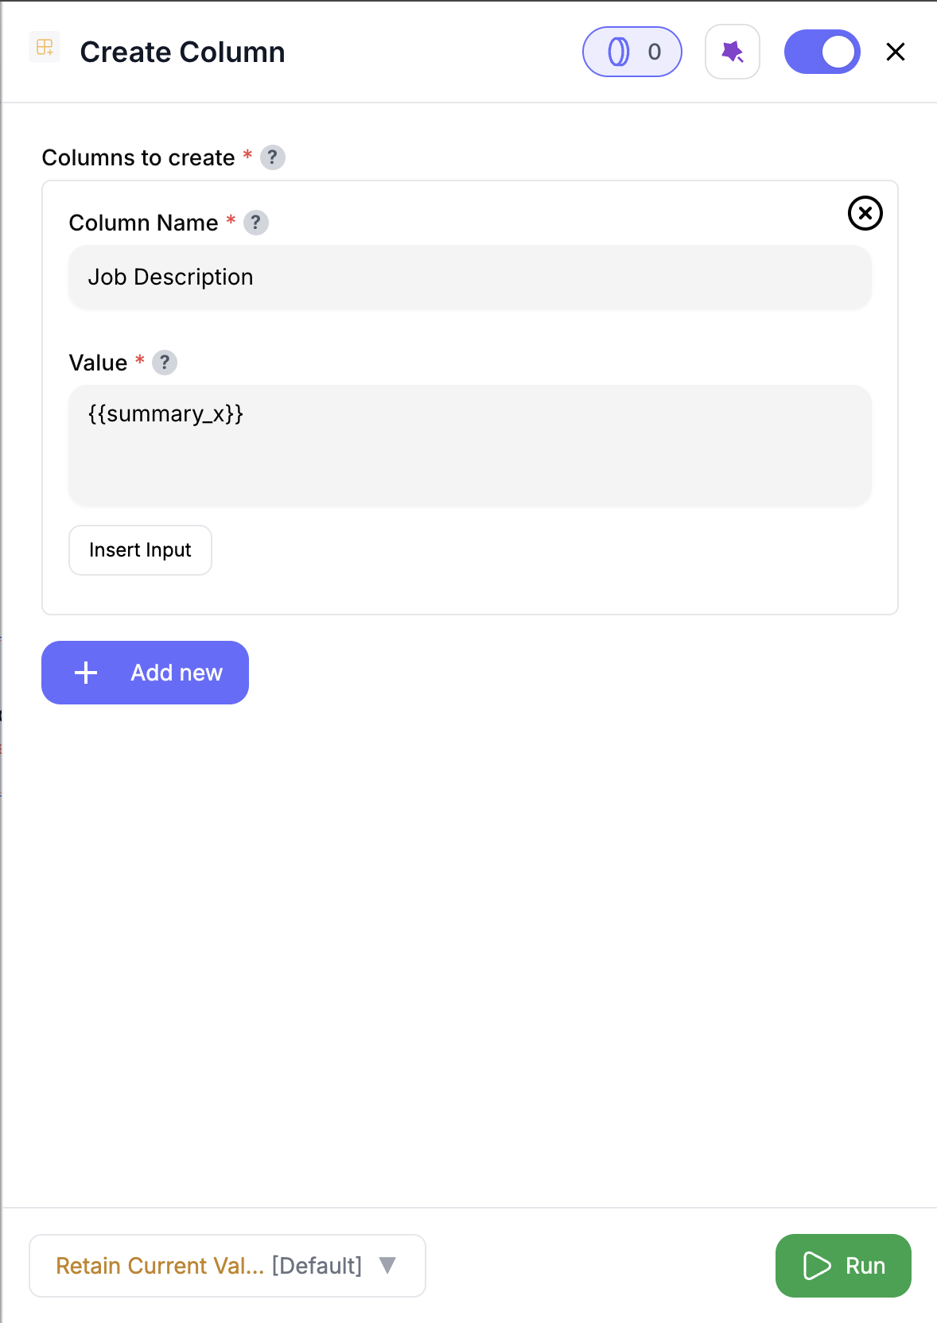
Task: Open help for Column Name field
Action: pyautogui.click(x=255, y=223)
